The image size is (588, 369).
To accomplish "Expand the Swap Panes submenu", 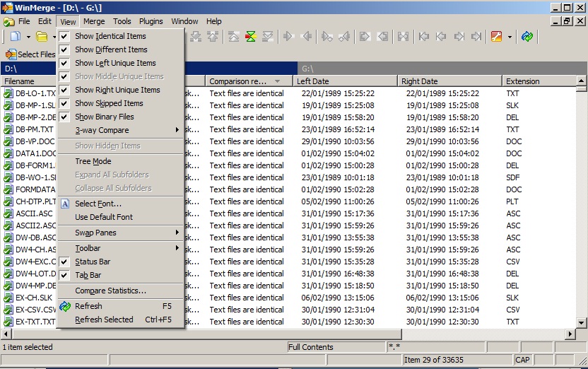I will 121,233.
